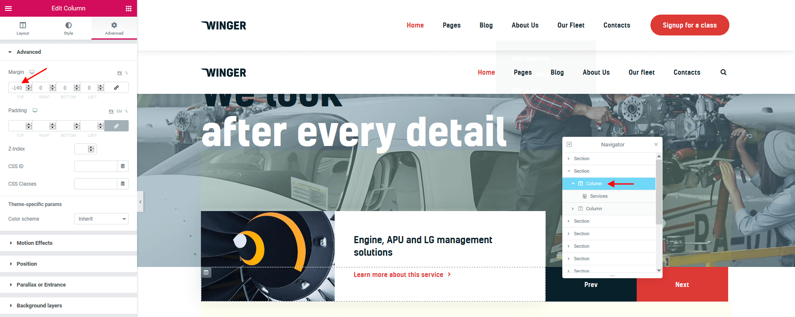795x317 pixels.
Task: Open the Color scheme Inherit dropdown
Action: [102, 219]
